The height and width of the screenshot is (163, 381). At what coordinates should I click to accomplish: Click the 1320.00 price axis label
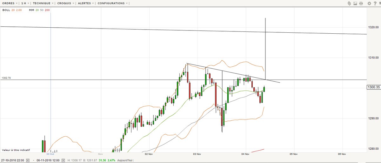[x=373, y=27]
